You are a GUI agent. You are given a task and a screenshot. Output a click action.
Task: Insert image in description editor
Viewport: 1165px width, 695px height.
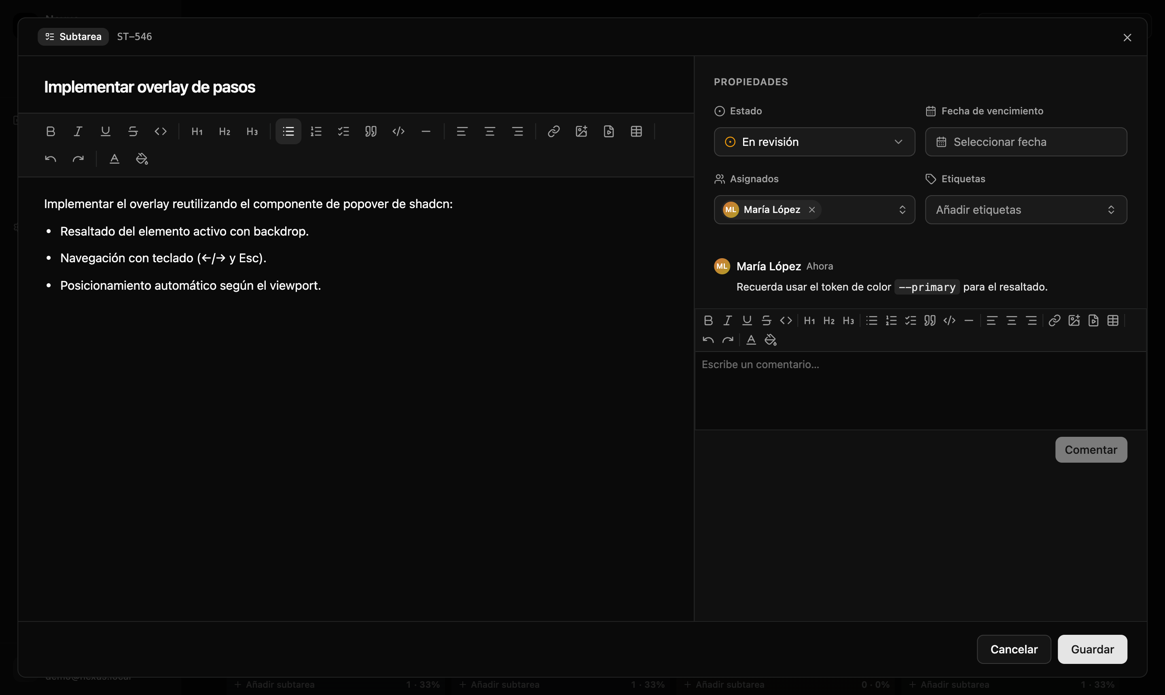click(x=581, y=132)
